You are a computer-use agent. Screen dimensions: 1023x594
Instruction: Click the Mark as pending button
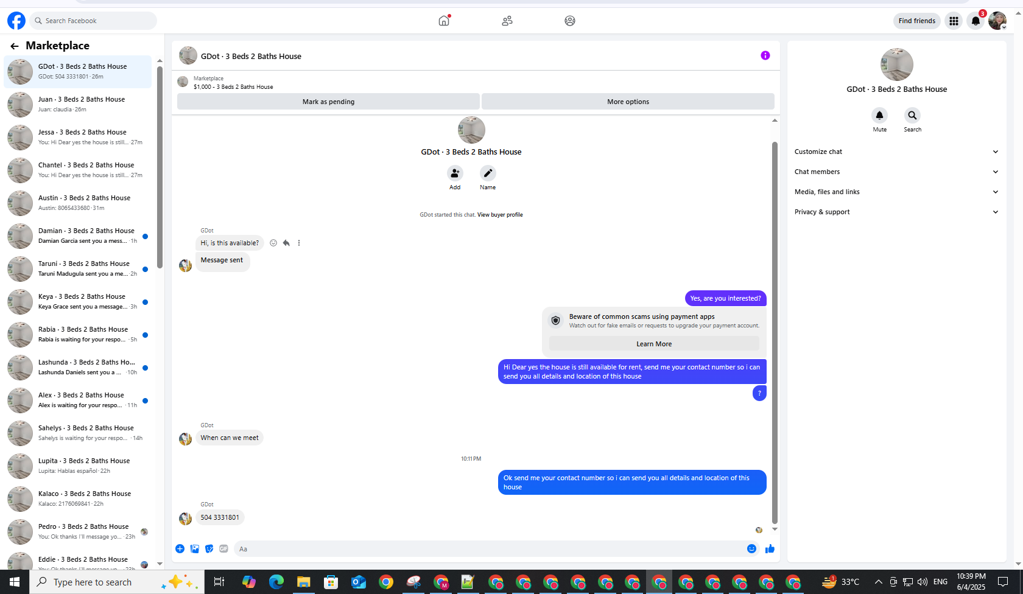click(328, 102)
